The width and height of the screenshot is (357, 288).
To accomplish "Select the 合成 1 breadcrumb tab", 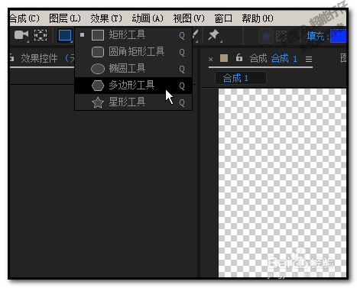I will (241, 78).
